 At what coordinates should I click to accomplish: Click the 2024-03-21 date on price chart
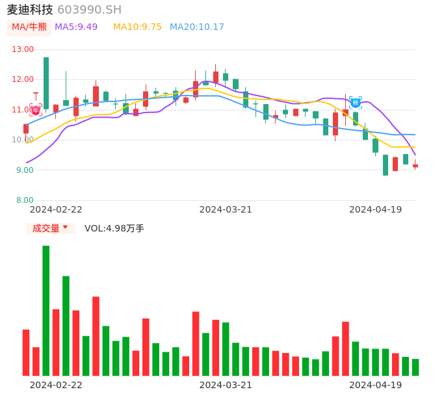click(226, 209)
